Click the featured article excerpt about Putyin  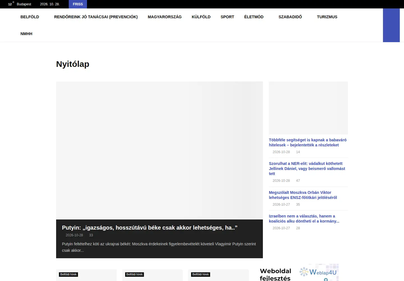pyautogui.click(x=159, y=247)
